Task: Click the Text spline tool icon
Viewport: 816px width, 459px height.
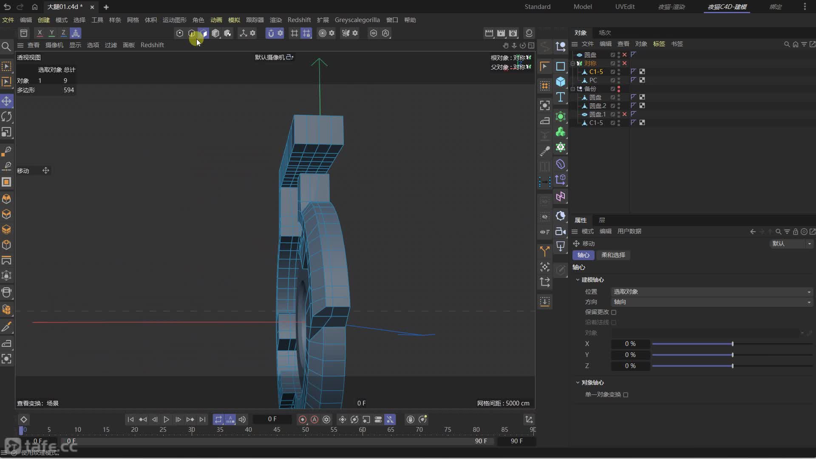Action: point(561,97)
